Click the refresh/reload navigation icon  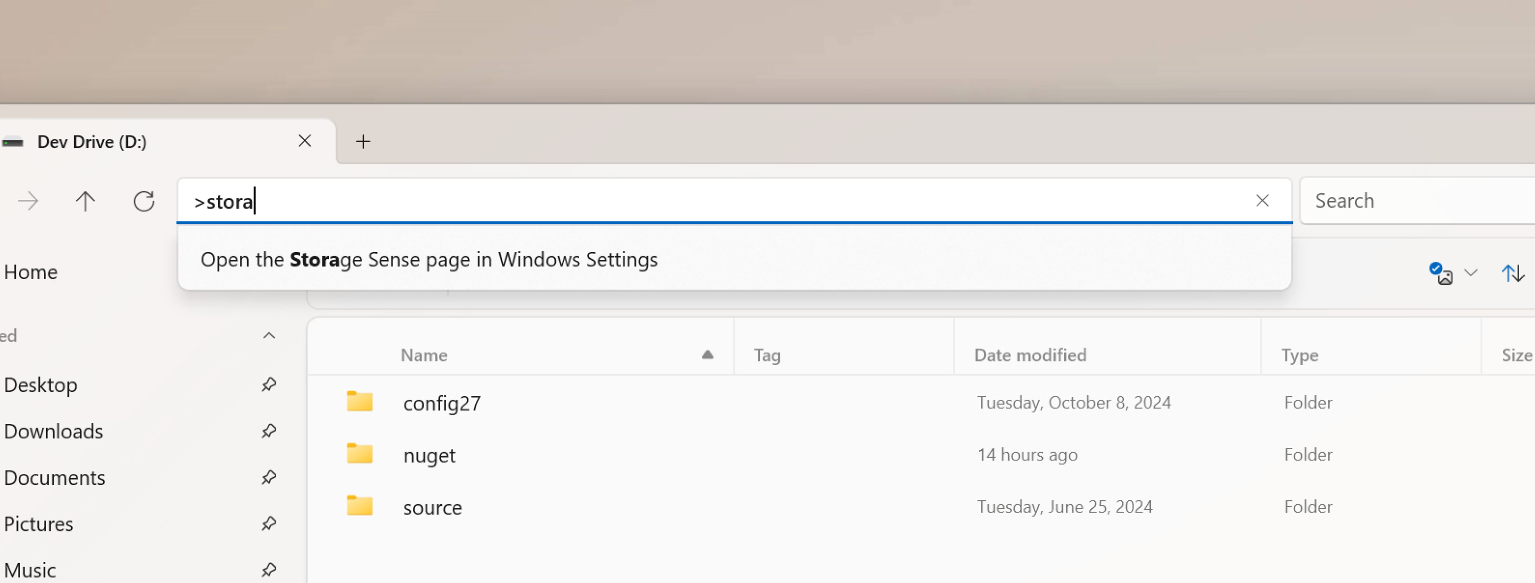(x=144, y=200)
